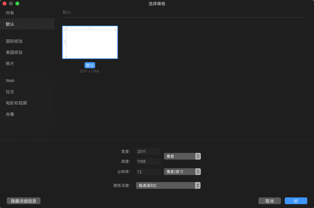
Task: Click the 颜色深度 label
Action: pyautogui.click(x=122, y=186)
